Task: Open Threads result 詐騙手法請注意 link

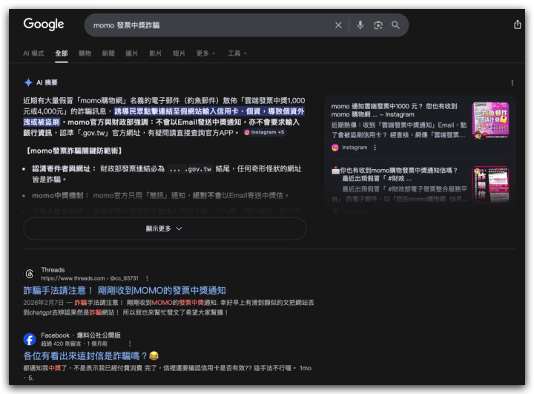Action: tap(125, 291)
